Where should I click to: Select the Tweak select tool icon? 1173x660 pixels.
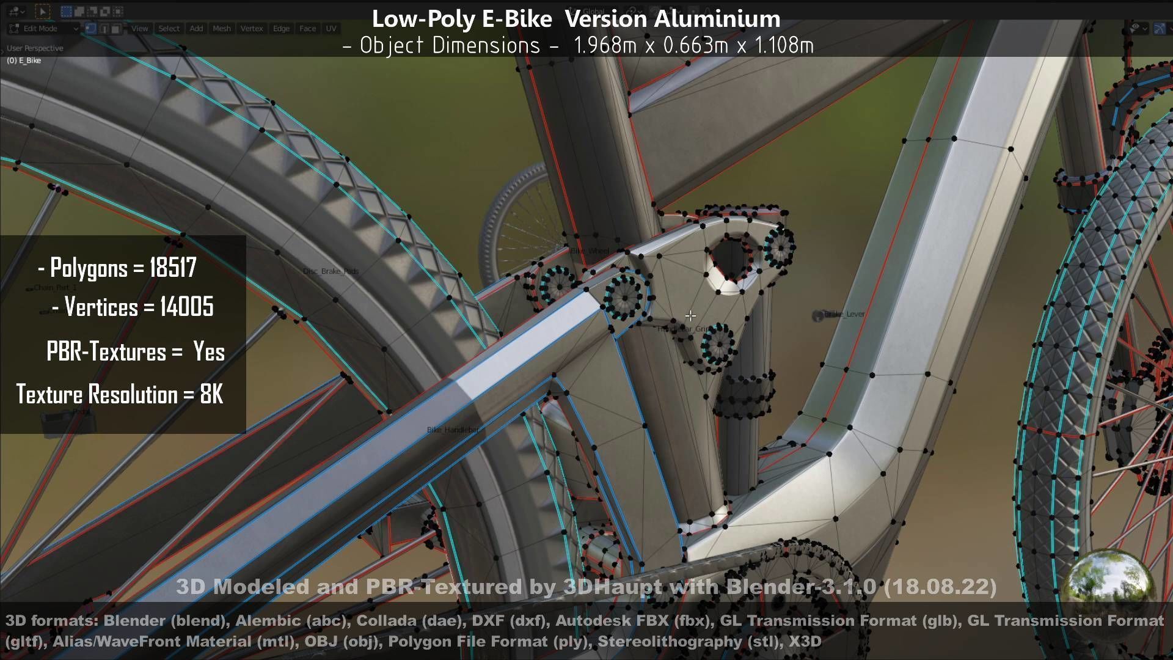click(x=43, y=11)
